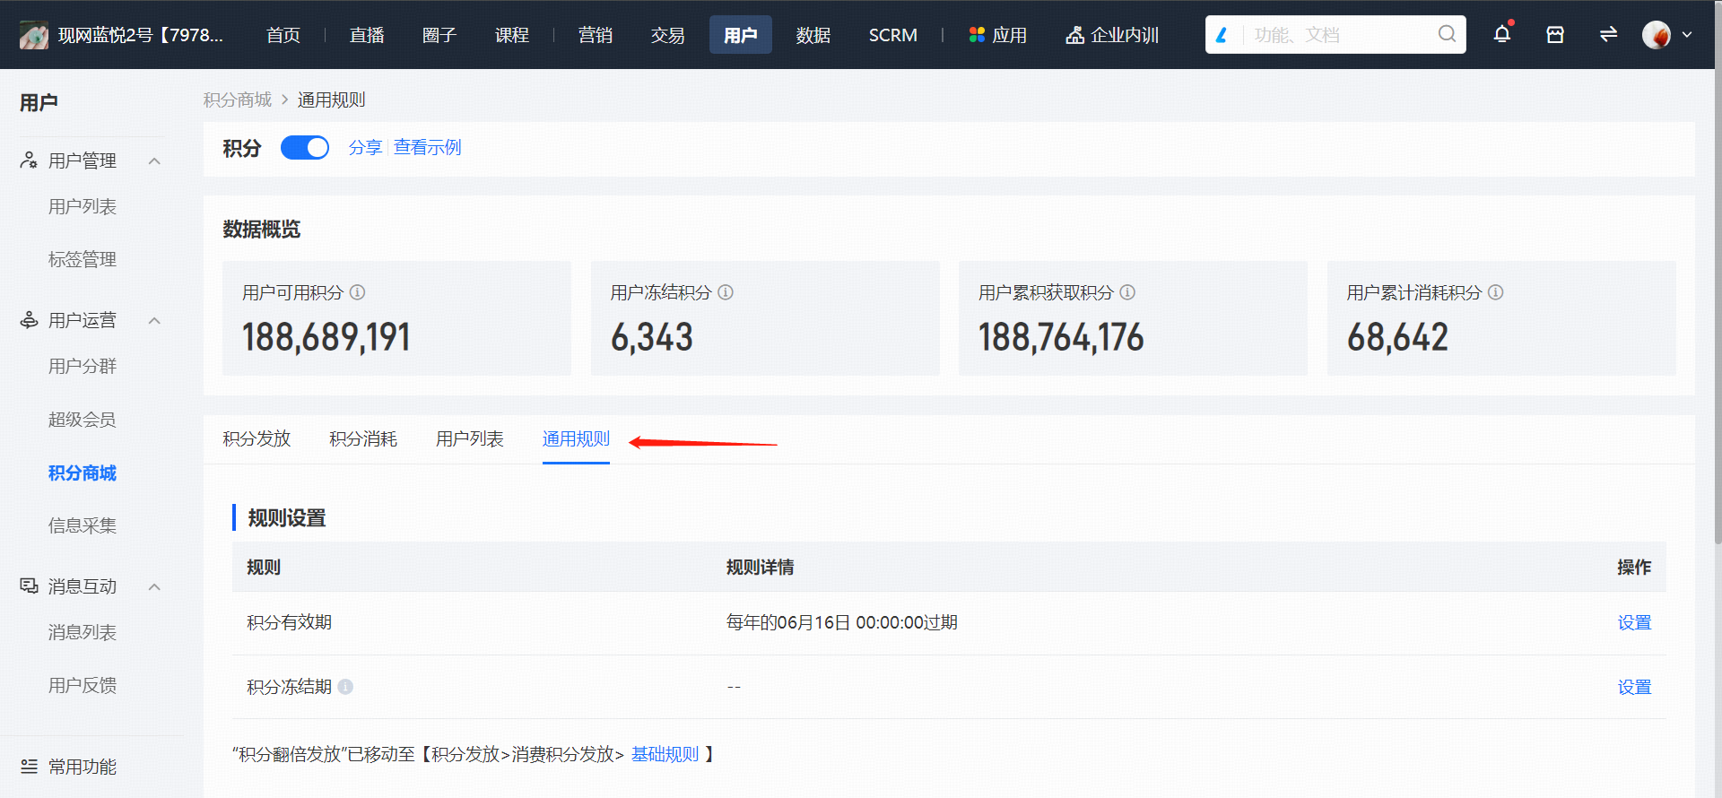
Task: Switch to the 积分发放 tab
Action: [257, 438]
